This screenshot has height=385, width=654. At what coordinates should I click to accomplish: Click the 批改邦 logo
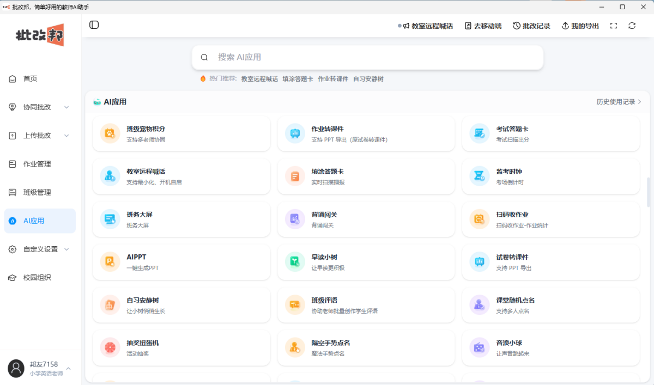40,35
